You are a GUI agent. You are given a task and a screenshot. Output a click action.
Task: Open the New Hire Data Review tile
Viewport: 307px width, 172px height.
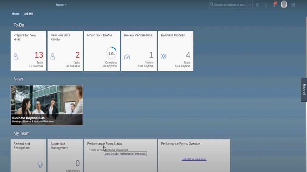click(65, 51)
